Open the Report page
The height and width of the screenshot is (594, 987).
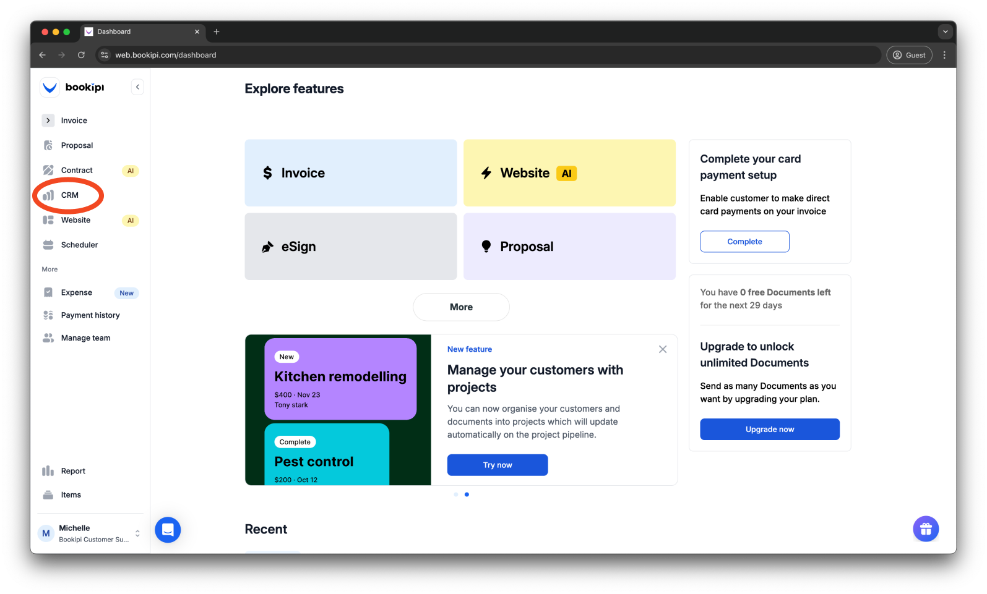[x=73, y=471]
